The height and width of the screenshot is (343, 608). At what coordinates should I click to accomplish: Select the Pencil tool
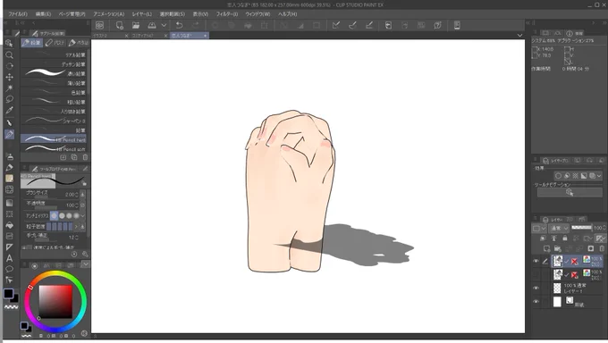(9, 135)
